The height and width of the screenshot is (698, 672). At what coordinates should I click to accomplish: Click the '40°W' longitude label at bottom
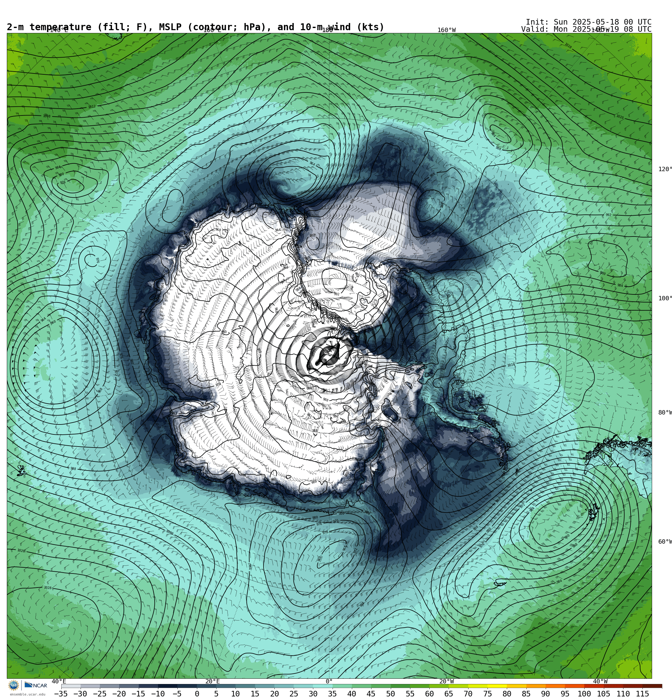pos(600,681)
